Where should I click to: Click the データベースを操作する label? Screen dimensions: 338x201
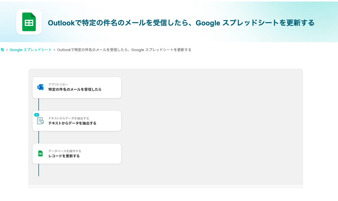pyautogui.click(x=65, y=151)
